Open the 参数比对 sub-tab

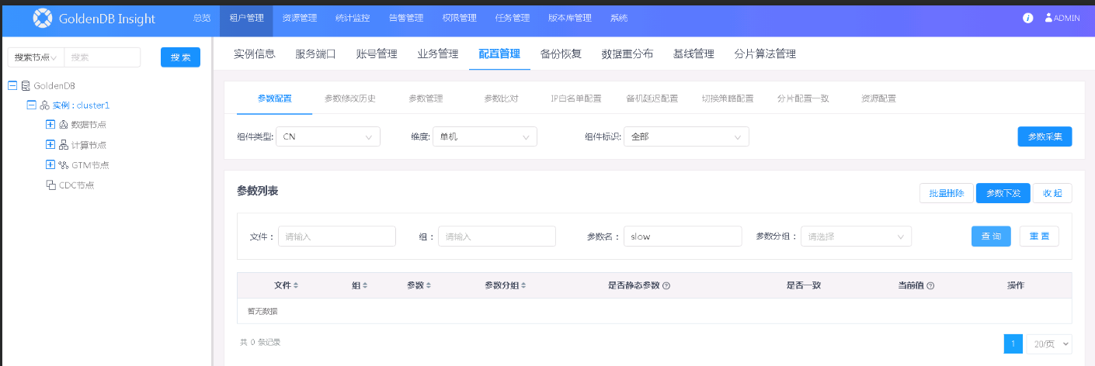point(501,98)
